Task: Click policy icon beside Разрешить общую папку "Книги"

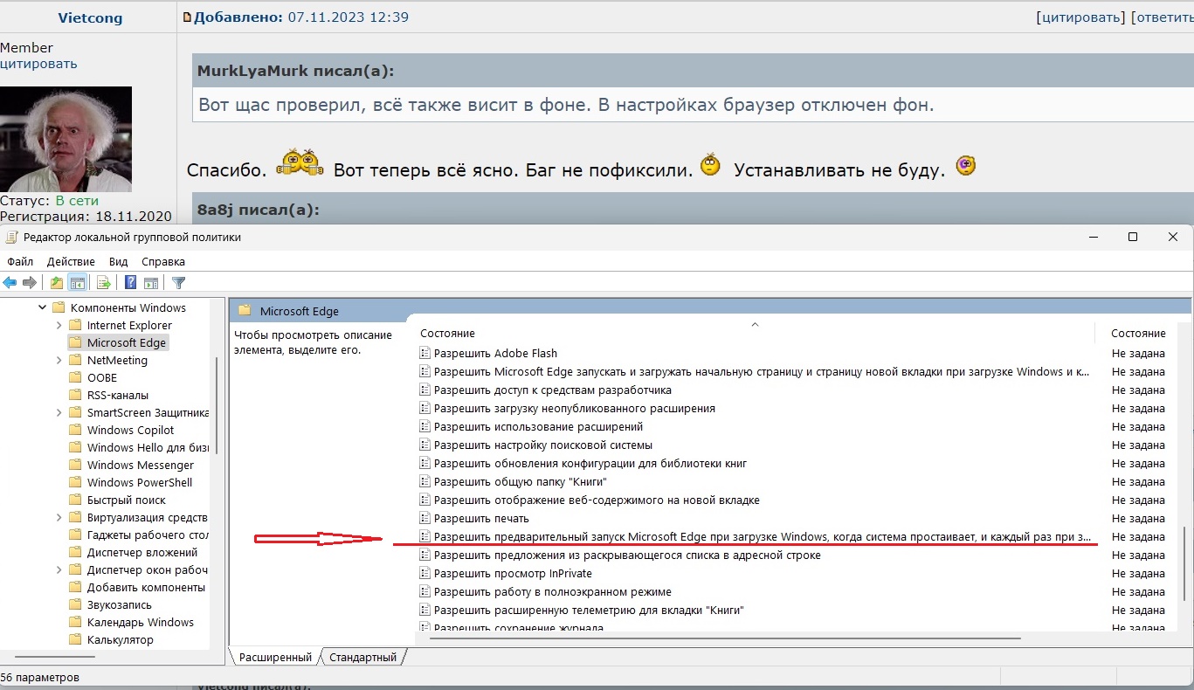Action: click(425, 482)
